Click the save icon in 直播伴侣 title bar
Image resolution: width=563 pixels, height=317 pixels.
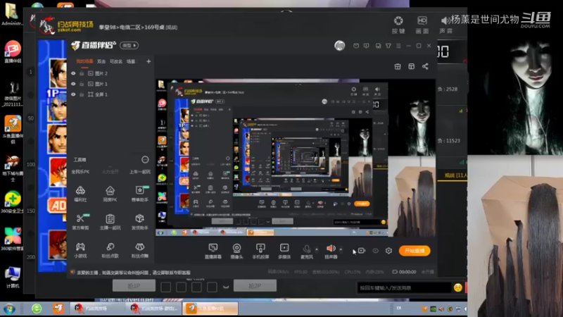point(378,46)
